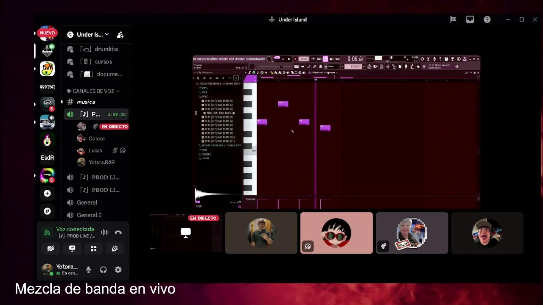Click the FL Studio tempo display
Screen dimensions: 543x305
(x=303, y=59)
